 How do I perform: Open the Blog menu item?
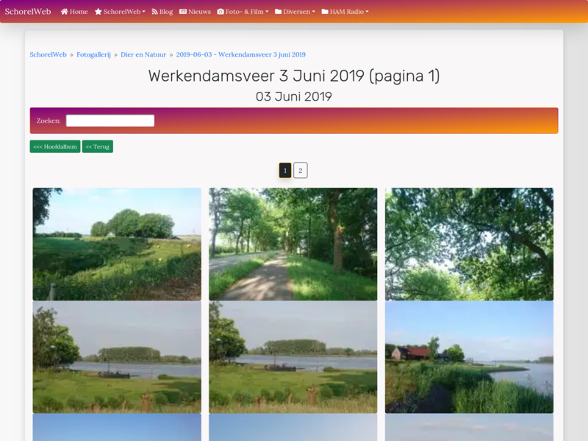point(162,12)
